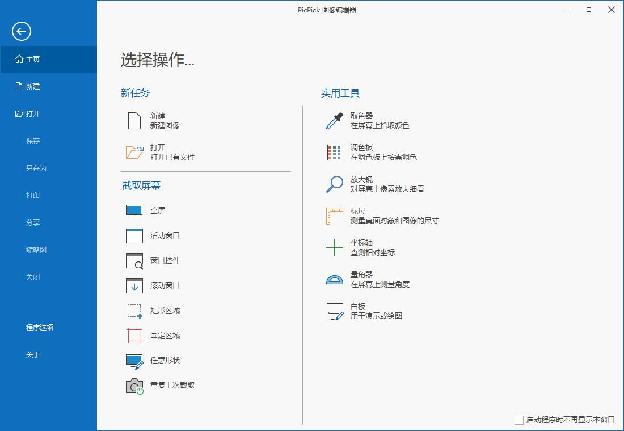Click the 矩形区域 dashed rectangle icon
Viewport: 624px width, 431px height.
[134, 311]
